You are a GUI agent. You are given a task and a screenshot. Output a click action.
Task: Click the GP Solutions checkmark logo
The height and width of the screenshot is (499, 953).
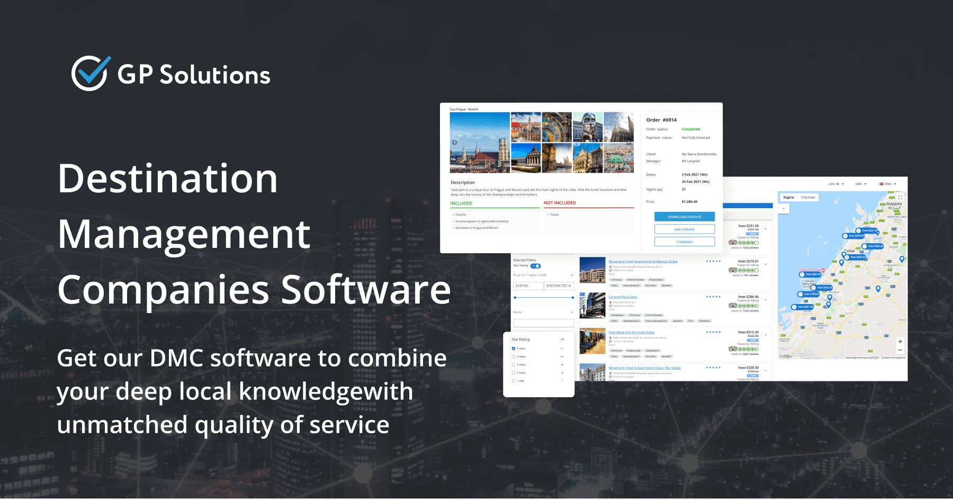pyautogui.click(x=89, y=72)
